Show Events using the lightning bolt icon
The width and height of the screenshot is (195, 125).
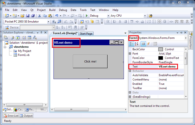pos(148,44)
